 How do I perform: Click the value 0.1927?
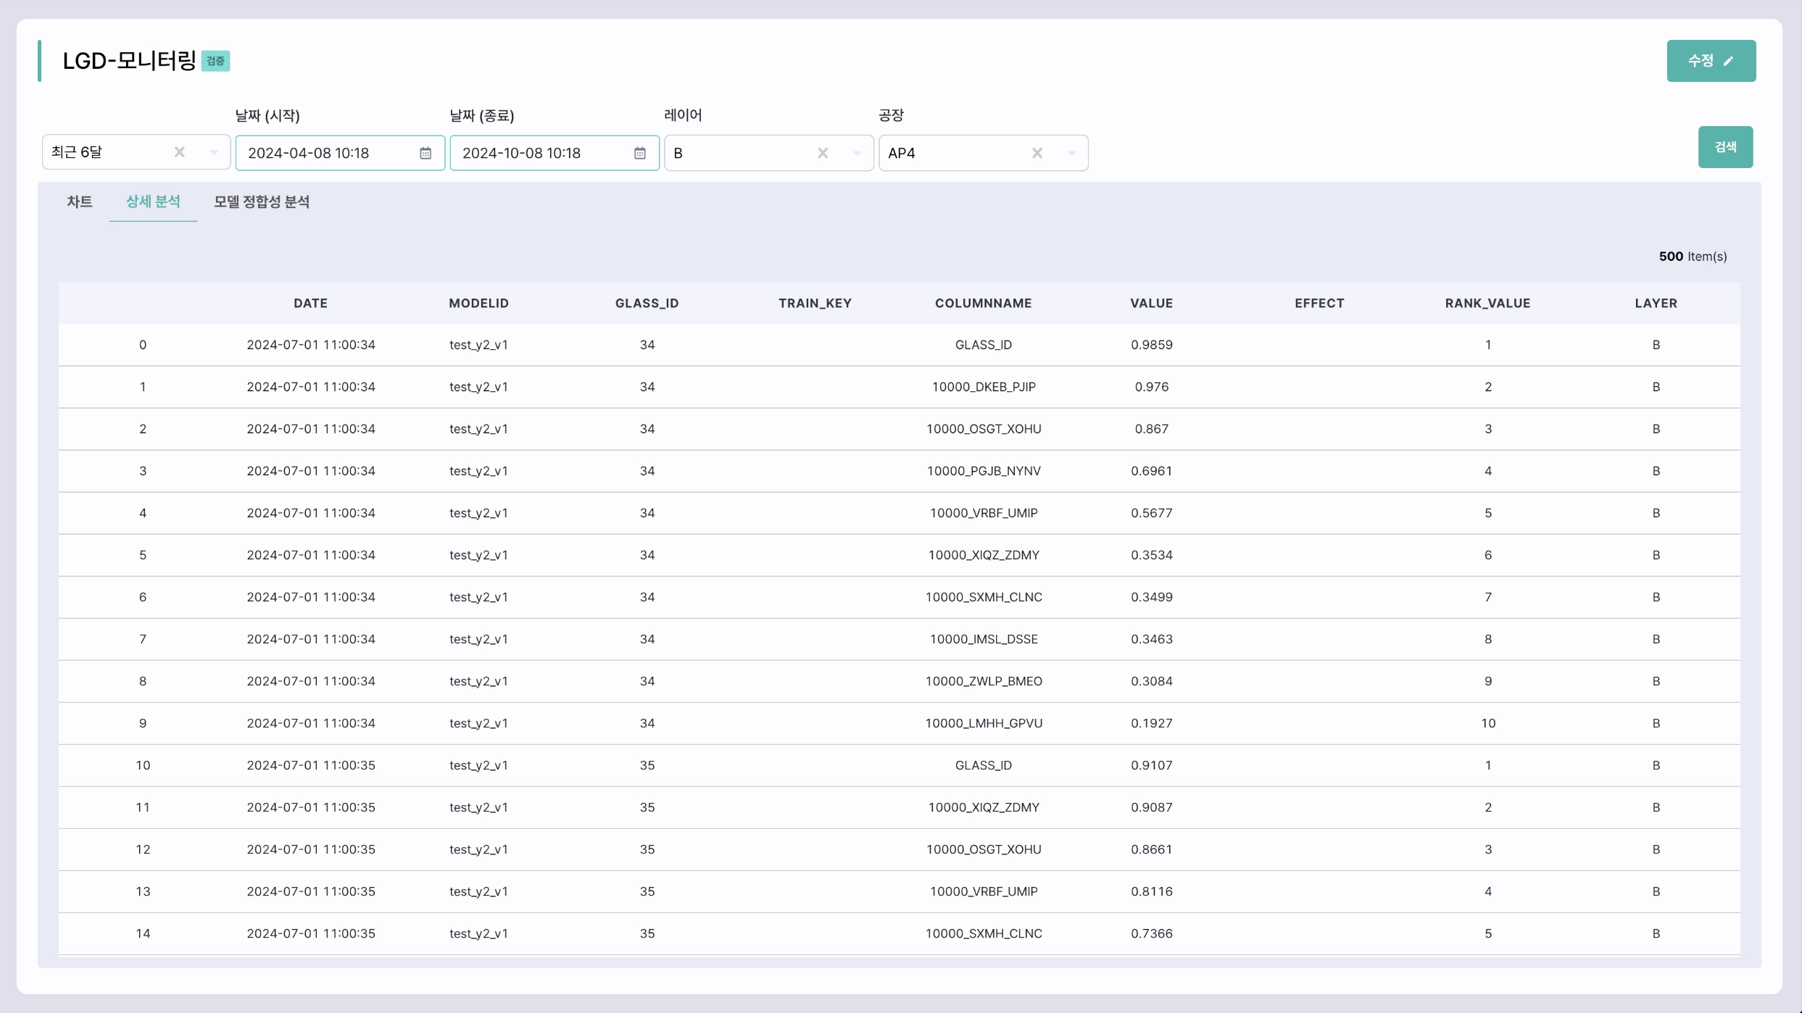[x=1151, y=722]
